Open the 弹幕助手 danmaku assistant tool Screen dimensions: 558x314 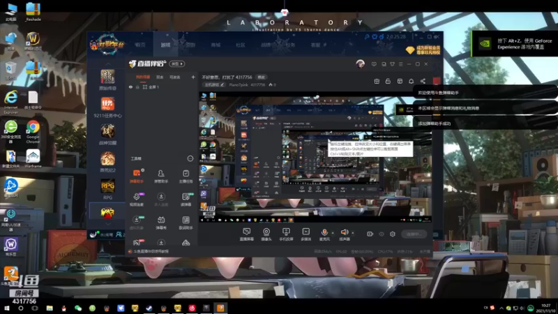pyautogui.click(x=136, y=177)
